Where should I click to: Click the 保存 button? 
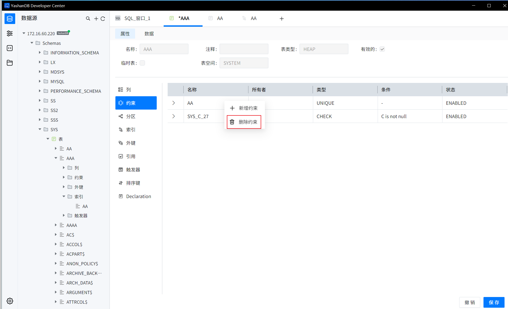494,302
